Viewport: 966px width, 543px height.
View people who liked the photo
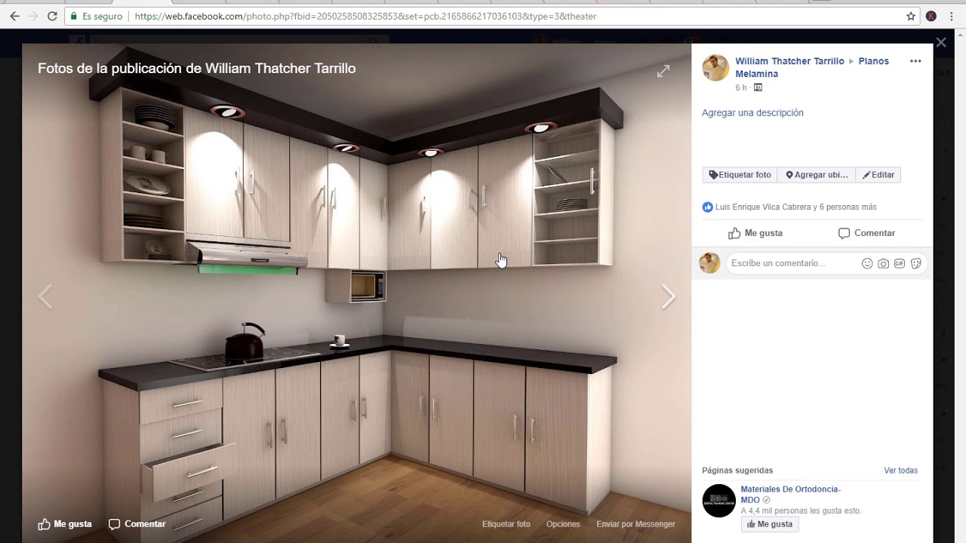[795, 207]
